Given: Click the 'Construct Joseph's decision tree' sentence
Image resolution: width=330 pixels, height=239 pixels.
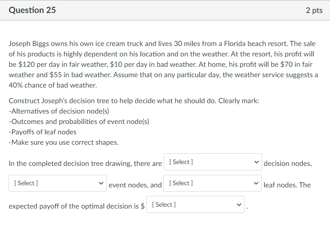Looking at the screenshot, I should pyautogui.click(x=134, y=101).
